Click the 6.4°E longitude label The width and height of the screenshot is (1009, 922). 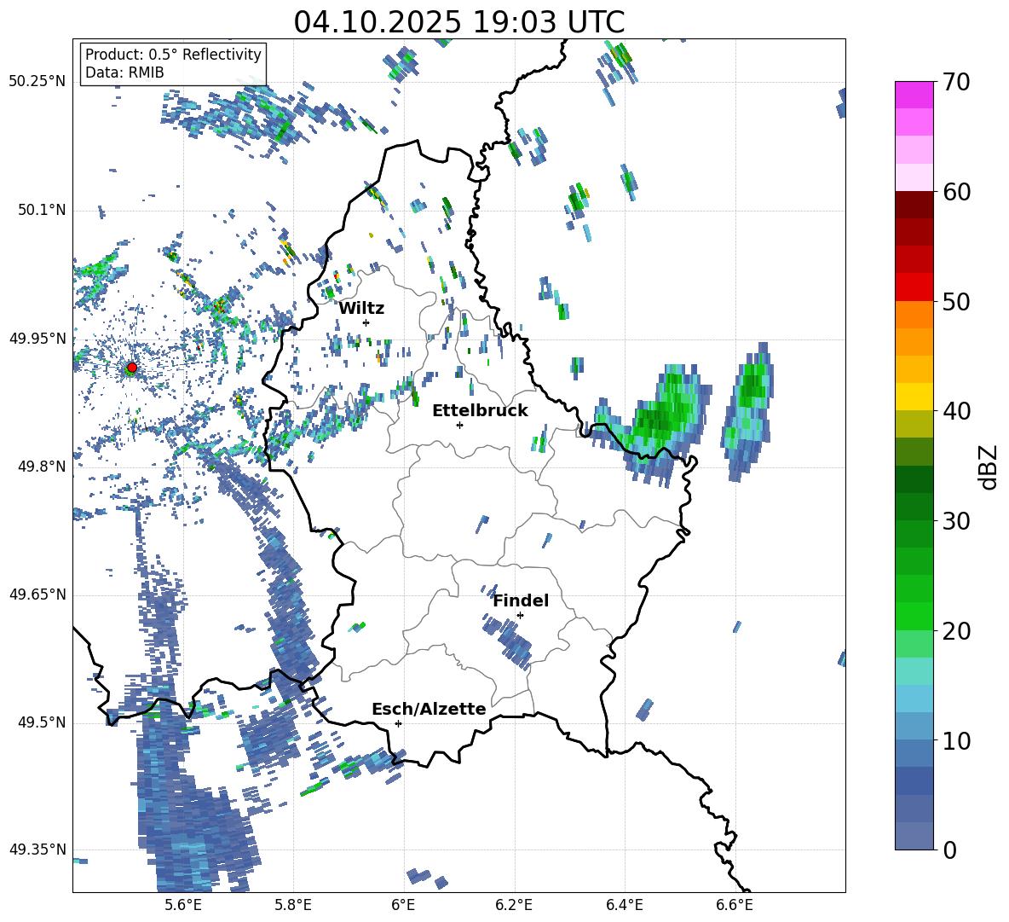(x=625, y=905)
